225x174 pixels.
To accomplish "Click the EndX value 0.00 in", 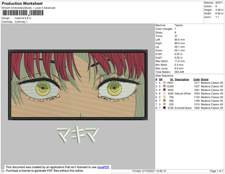I will pyautogui.click(x=178, y=54).
